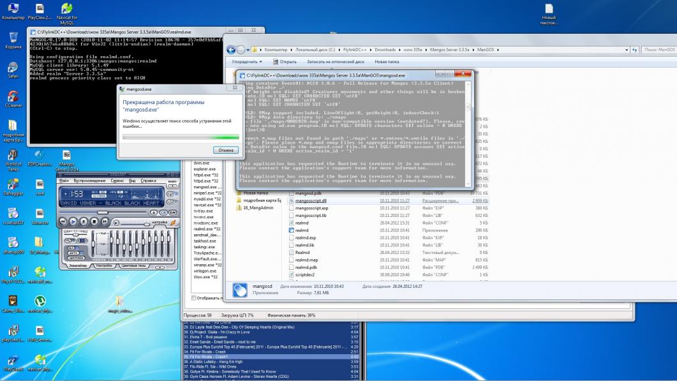
Task: Click Explorer's Back navigation arrow
Action: [232, 50]
